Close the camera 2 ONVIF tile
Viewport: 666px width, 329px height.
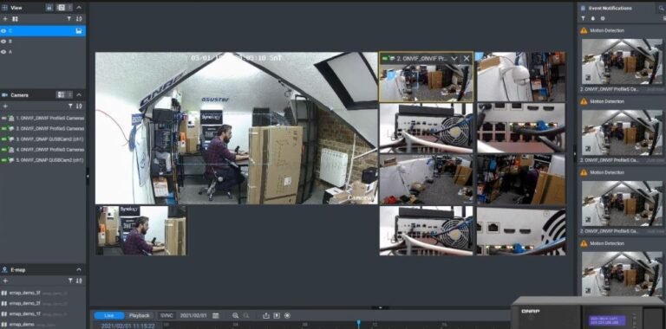click(x=467, y=59)
